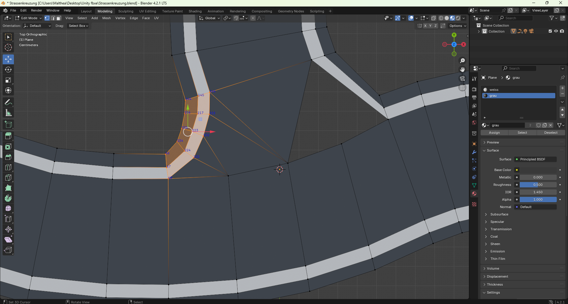Image resolution: width=568 pixels, height=304 pixels.
Task: Activate the Knife tool
Action: point(8,178)
